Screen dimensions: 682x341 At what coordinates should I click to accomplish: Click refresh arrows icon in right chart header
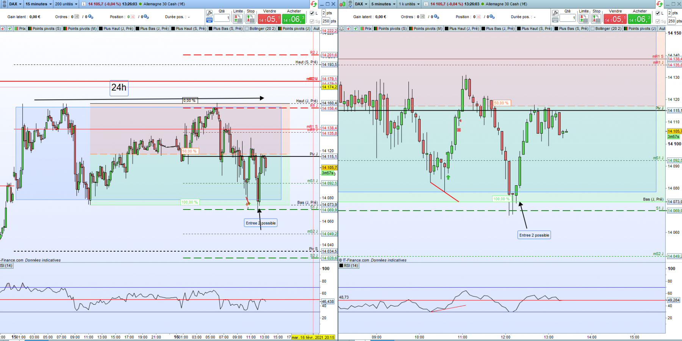pos(660,4)
